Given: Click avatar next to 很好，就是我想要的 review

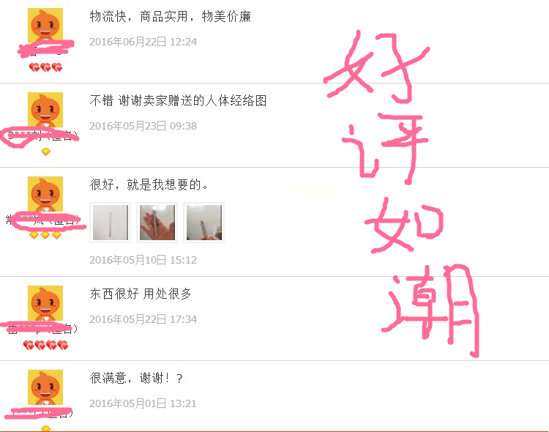Looking at the screenshot, I should click(x=45, y=194).
